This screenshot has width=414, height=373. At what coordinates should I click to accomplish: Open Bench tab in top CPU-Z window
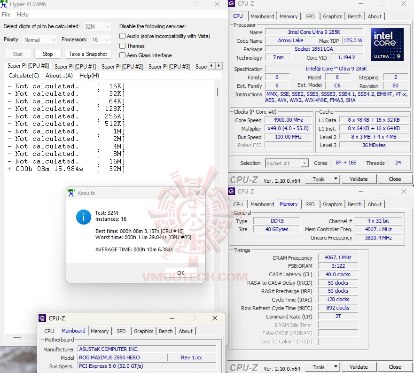click(x=354, y=16)
